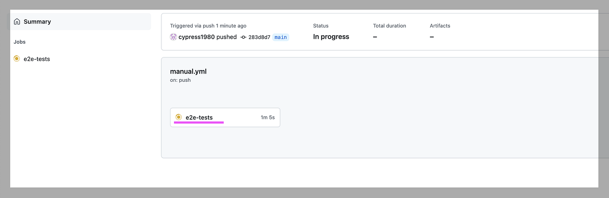Click the commit icon before 283d8d7
Image resolution: width=609 pixels, height=198 pixels.
pyautogui.click(x=244, y=37)
